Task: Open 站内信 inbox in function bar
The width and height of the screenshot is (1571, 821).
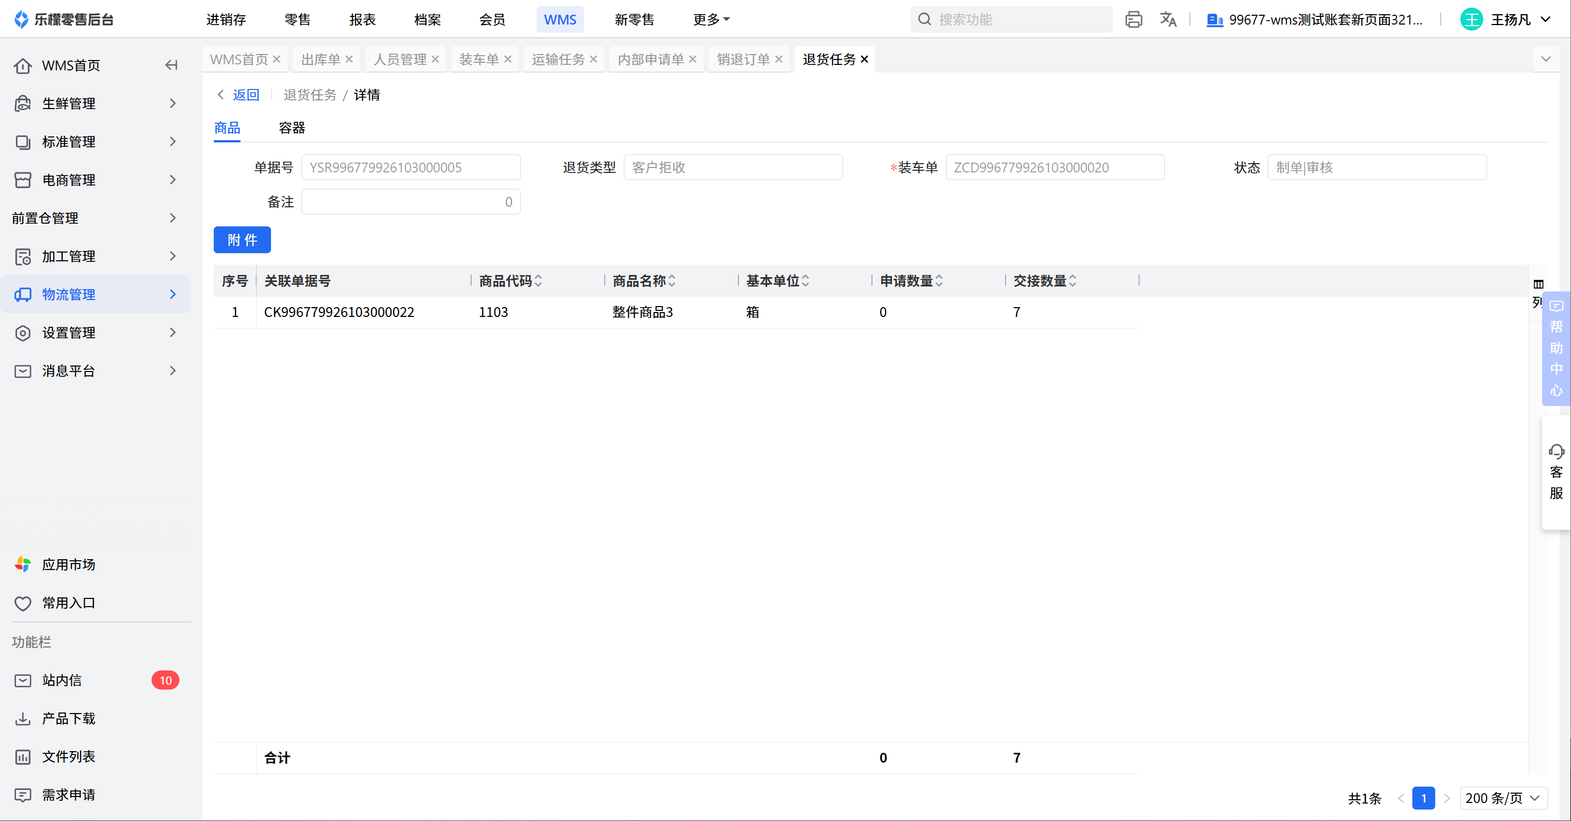Action: 62,680
